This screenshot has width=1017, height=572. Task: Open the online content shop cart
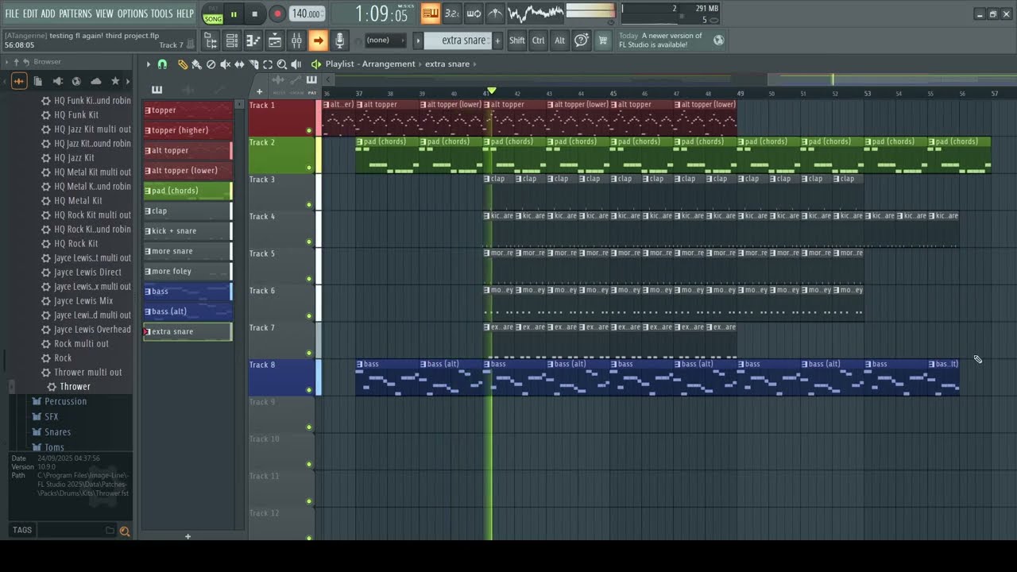(x=602, y=41)
